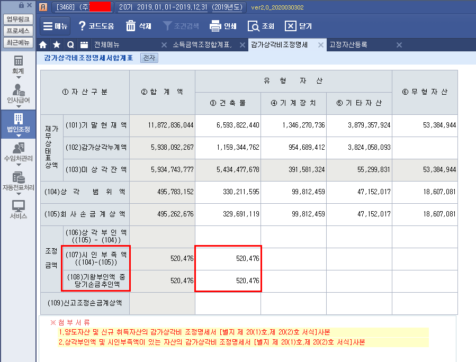The image size is (476, 362).
Task: Toggle the sidebar lock icon
Action: (x=21, y=5)
